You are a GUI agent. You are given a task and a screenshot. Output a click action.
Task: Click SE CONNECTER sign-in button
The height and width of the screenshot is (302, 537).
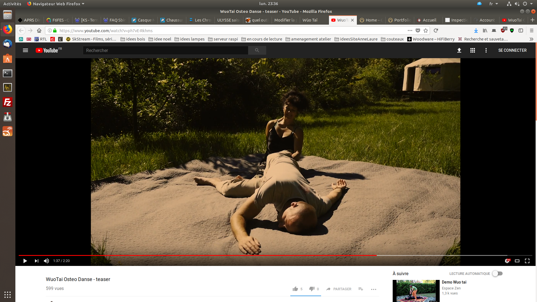(512, 50)
